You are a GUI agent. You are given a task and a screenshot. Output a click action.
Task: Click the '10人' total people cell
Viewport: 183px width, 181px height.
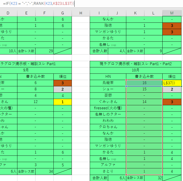tap(9, 51)
